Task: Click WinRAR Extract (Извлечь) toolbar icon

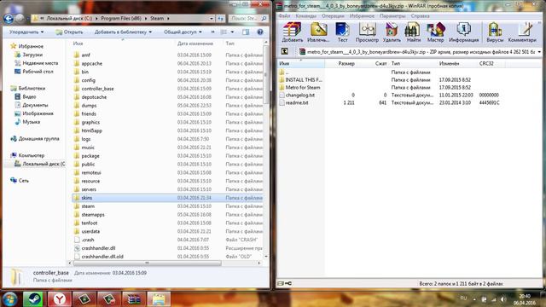Action: click(318, 32)
